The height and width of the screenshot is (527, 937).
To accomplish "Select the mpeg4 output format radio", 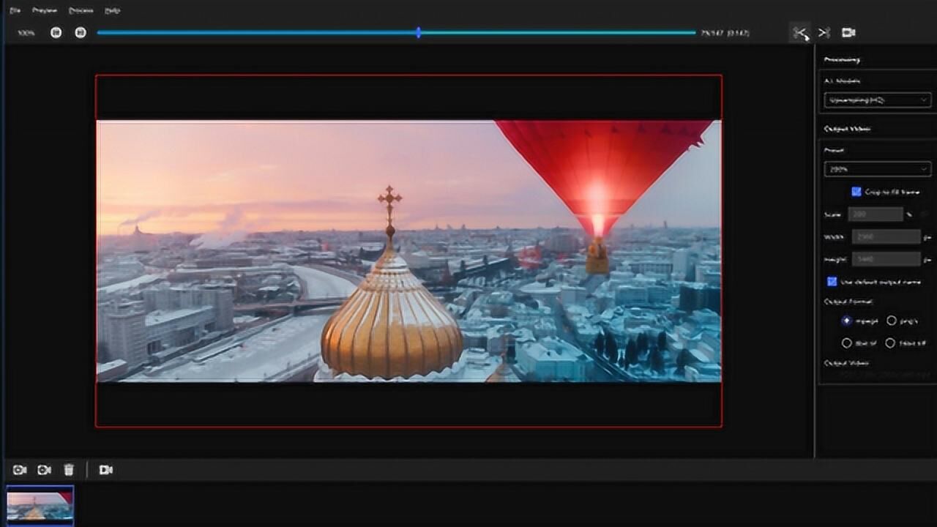I will tap(847, 321).
